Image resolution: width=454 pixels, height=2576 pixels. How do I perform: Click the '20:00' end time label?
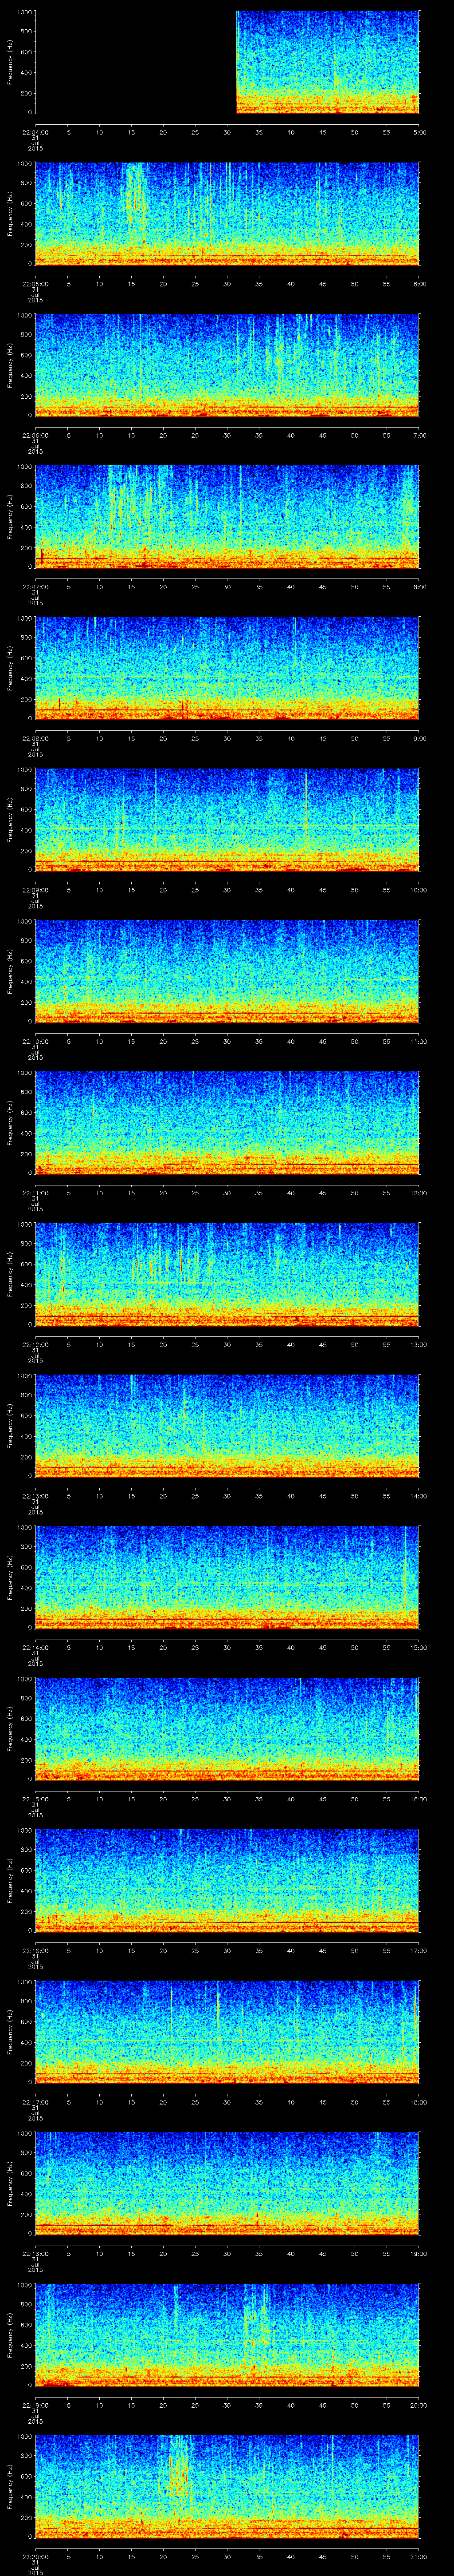pyautogui.click(x=418, y=2404)
